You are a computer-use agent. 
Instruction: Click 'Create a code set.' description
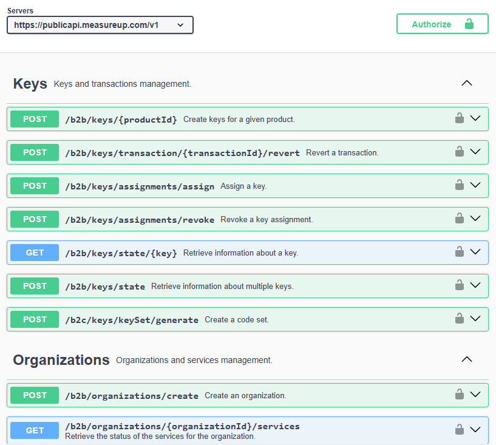(x=237, y=320)
